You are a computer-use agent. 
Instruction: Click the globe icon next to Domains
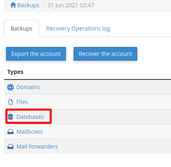coord(10,87)
